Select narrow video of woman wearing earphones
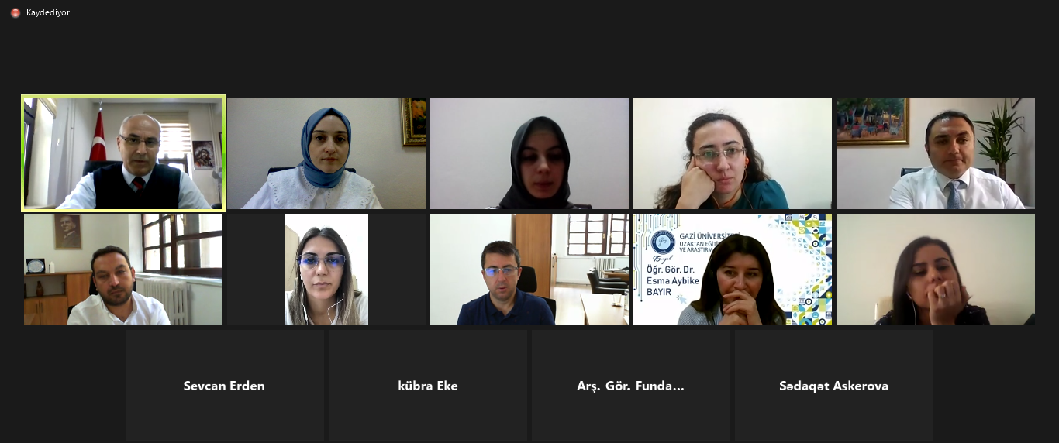 [x=326, y=270]
